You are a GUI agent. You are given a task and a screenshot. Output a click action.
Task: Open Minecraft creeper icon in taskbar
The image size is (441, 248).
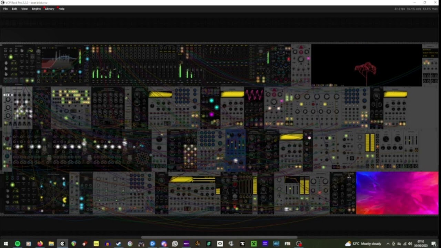[254, 244]
